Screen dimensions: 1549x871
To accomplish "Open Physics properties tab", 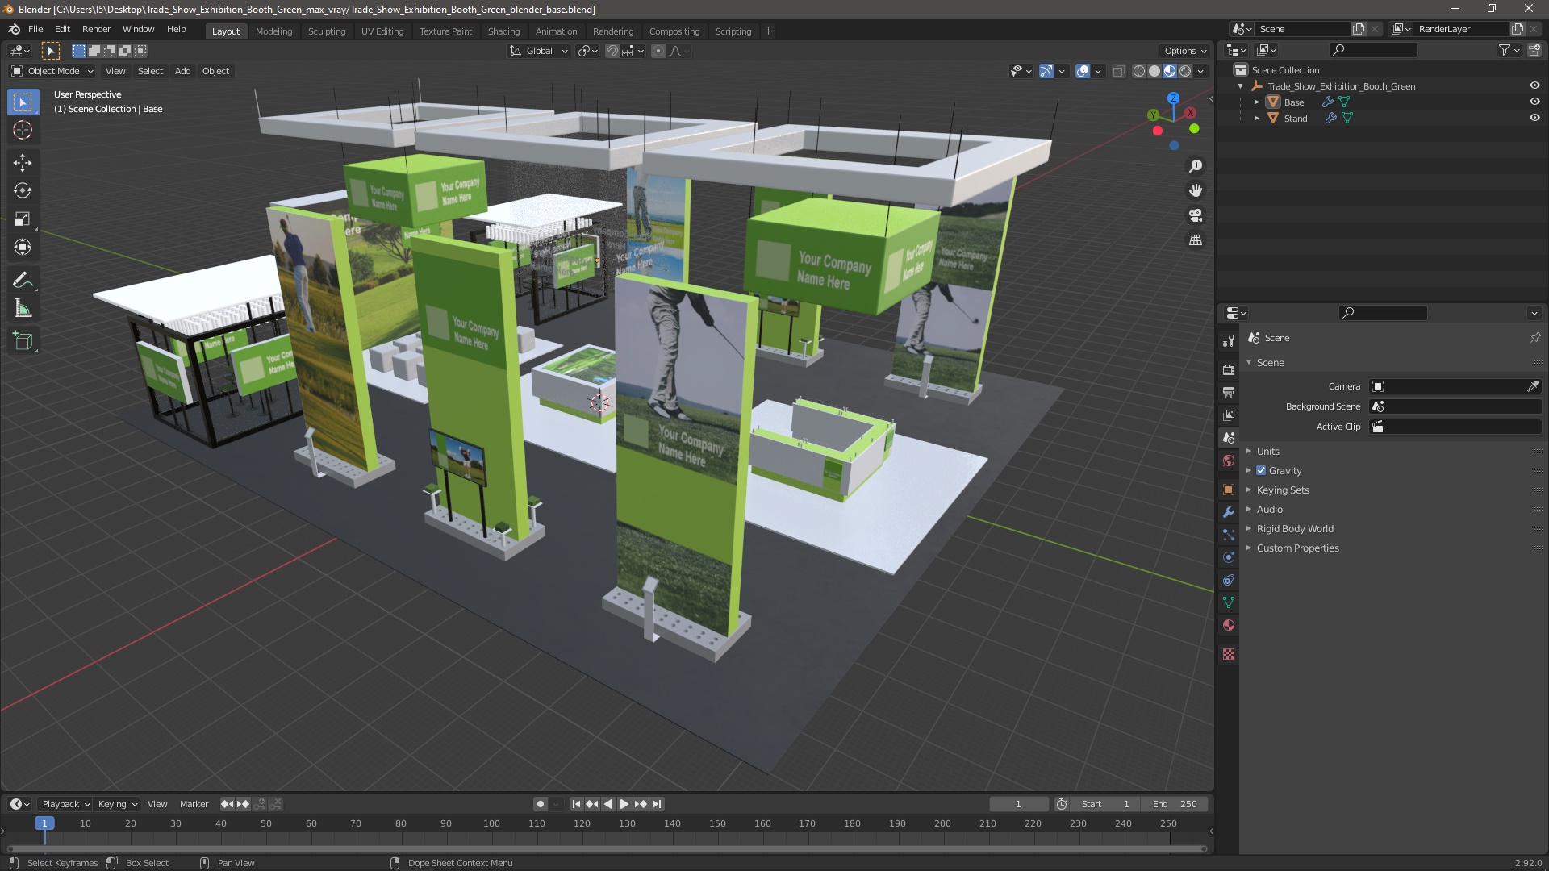I will click(x=1229, y=557).
